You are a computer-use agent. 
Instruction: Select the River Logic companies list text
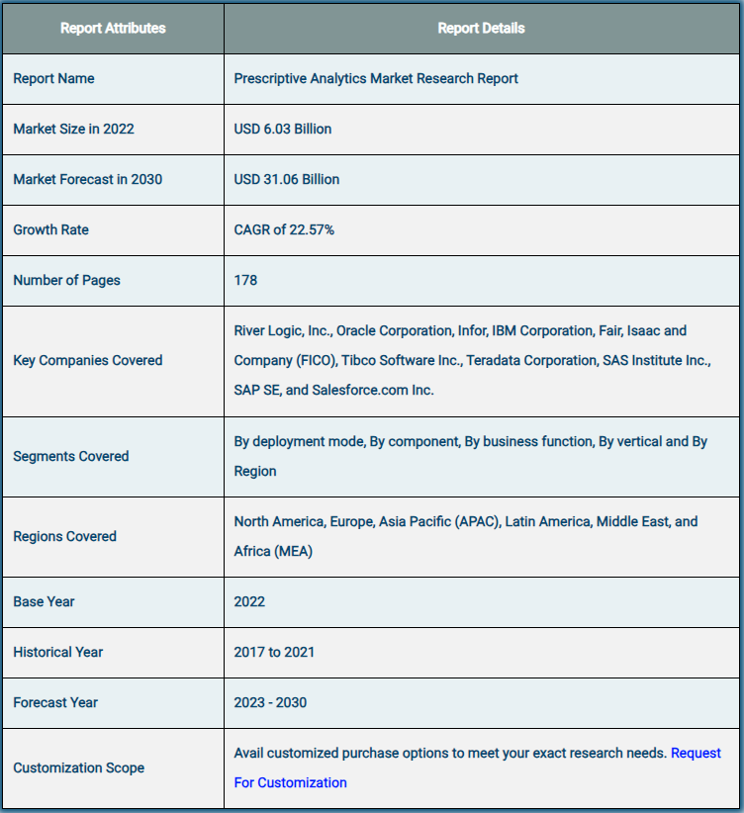click(473, 360)
